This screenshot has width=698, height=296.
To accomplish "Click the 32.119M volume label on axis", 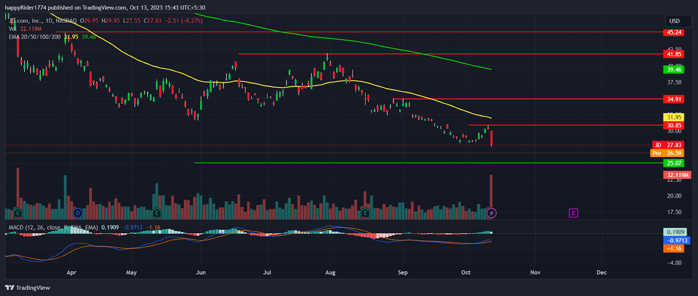I will pos(677,175).
